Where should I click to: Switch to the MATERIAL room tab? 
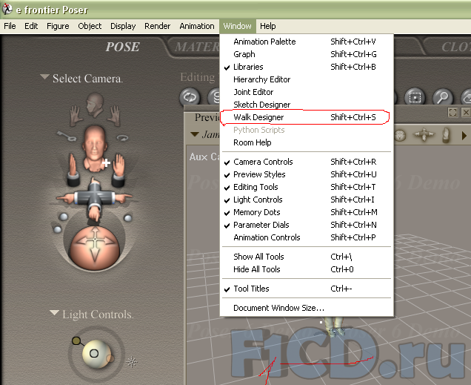(x=197, y=47)
